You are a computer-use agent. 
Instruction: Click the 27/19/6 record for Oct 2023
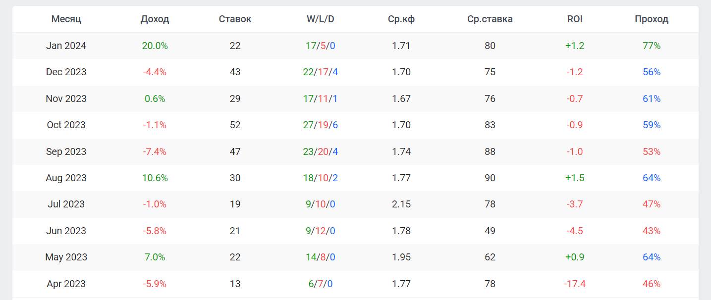pos(320,125)
